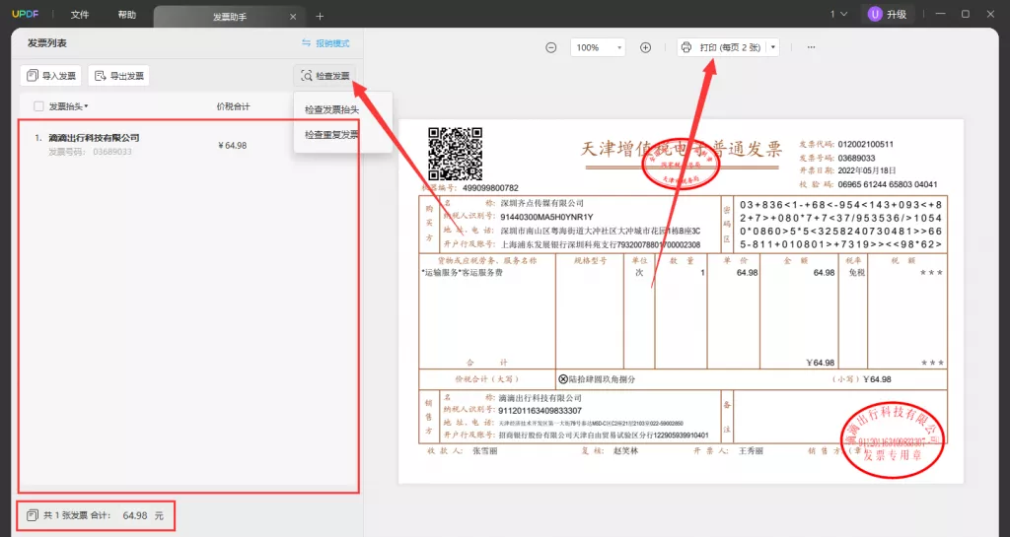The image size is (1010, 537).
Task: Click the zoom in plus icon
Action: point(645,47)
